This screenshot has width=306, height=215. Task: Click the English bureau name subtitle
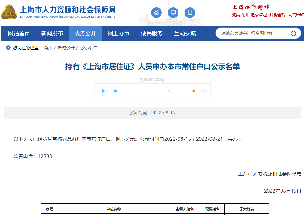pos(67,17)
